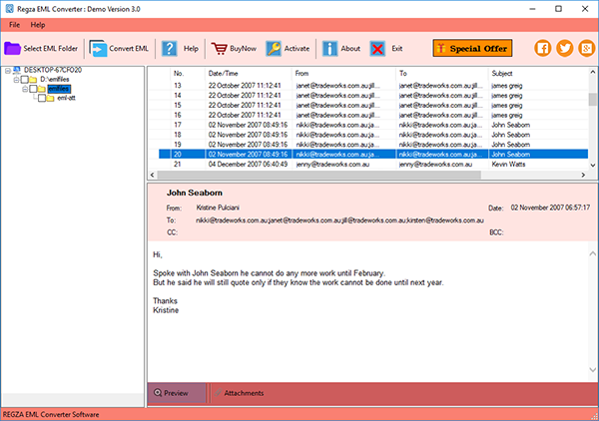Viewport: 599px width, 421px height.
Task: Open the Twitter social icon
Action: point(563,48)
